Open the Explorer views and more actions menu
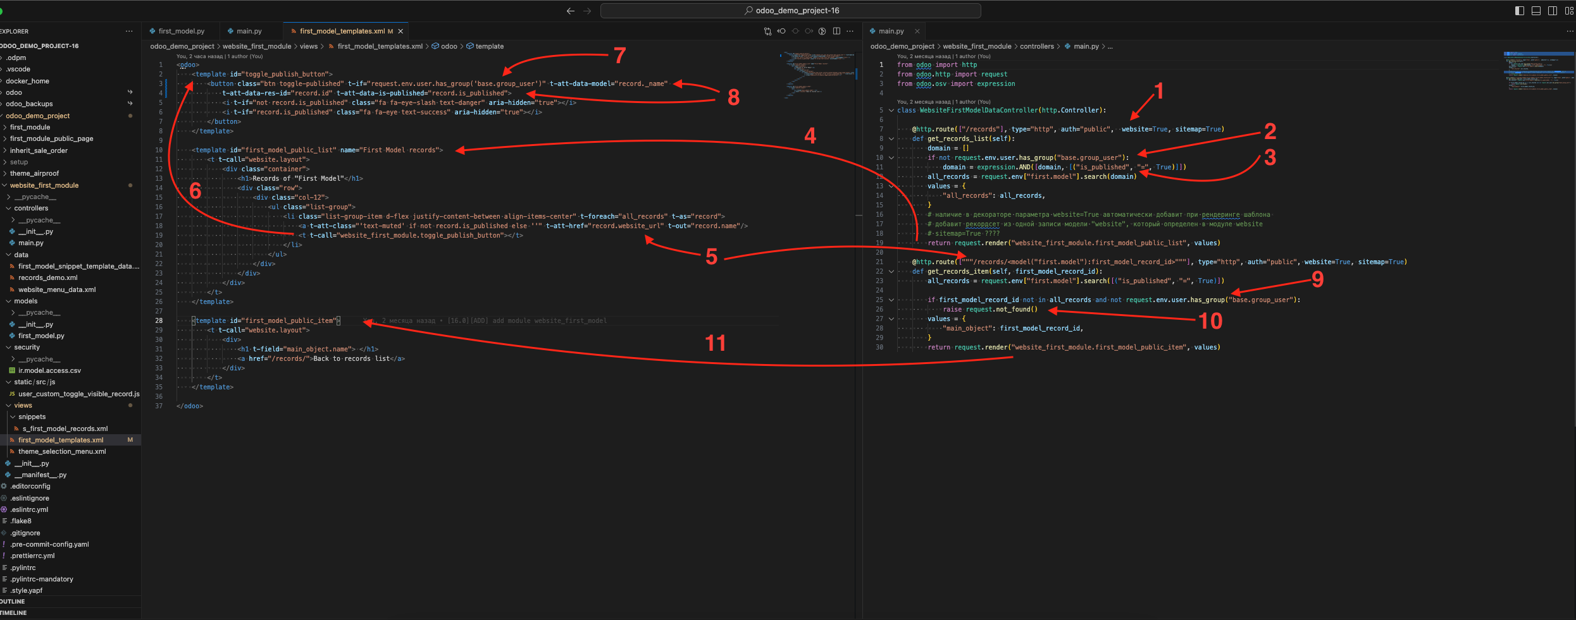 (129, 31)
